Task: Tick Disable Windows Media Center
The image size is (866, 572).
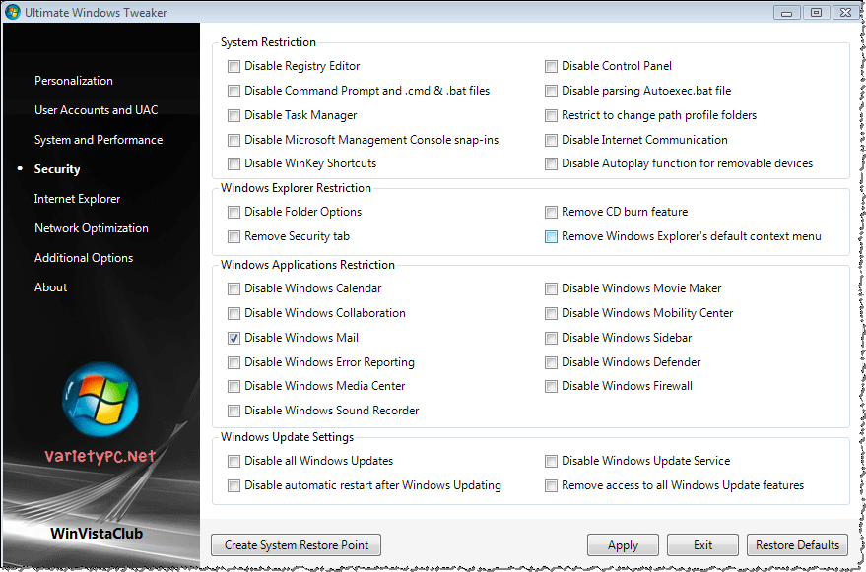Action: pos(234,386)
